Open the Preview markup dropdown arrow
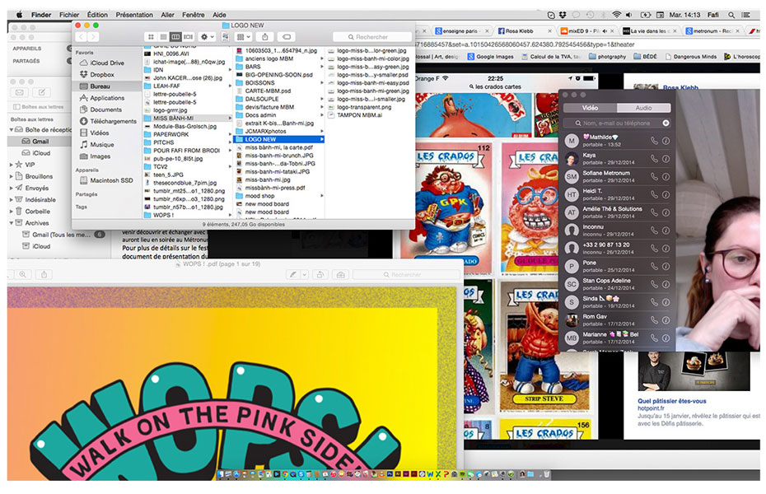Image resolution: width=766 pixels, height=494 pixels. click(x=305, y=275)
